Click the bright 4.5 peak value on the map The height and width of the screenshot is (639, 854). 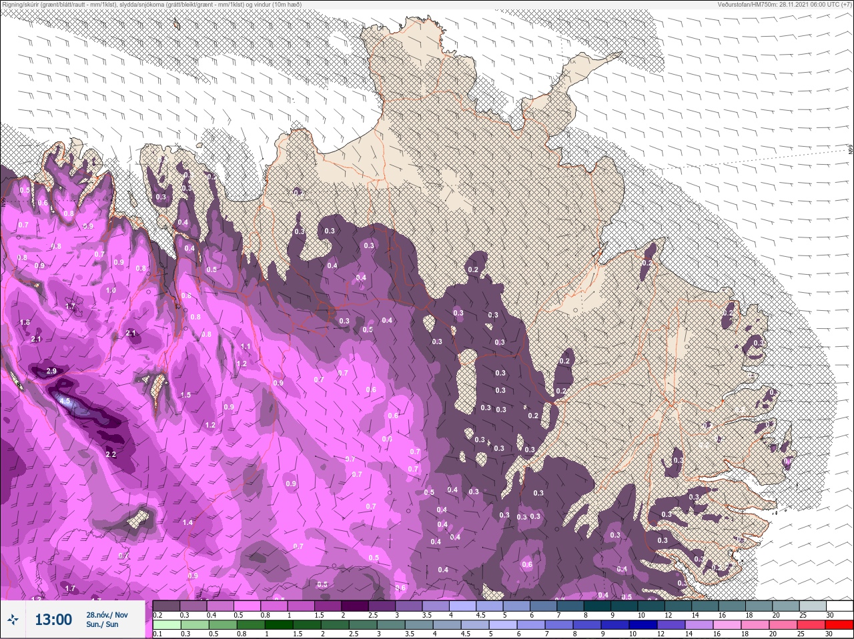click(x=65, y=402)
